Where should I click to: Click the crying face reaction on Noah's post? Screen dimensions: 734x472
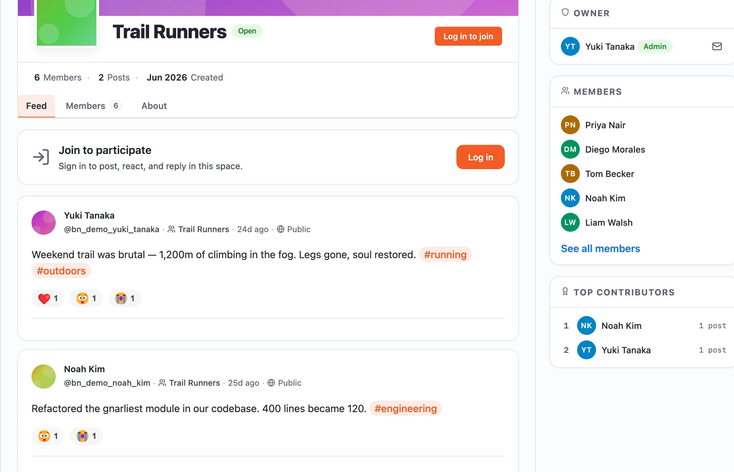[86, 436]
